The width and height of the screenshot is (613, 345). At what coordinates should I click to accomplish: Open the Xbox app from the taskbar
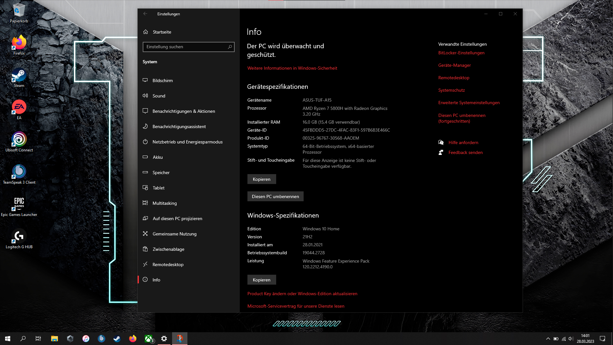coord(148,339)
